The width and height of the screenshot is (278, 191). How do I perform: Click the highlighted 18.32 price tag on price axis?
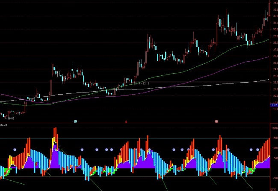point(273,104)
